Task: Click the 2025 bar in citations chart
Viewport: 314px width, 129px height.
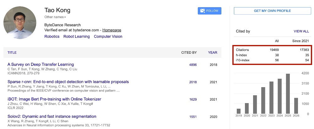Action: 288,94
